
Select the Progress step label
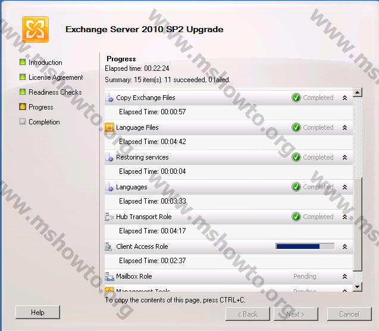tap(41, 107)
